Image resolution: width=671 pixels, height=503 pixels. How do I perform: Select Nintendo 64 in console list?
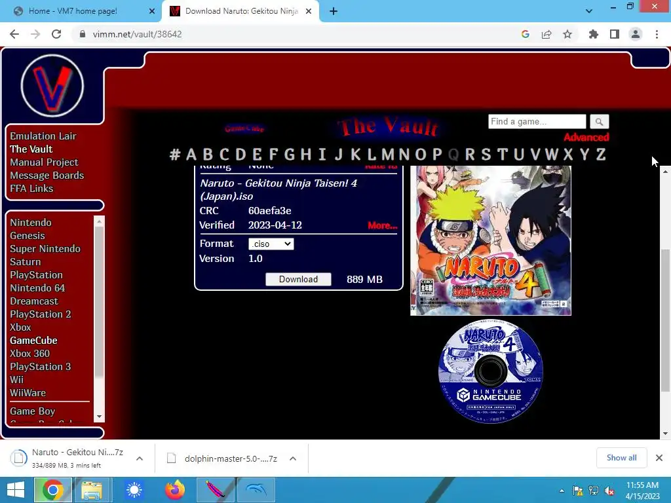[37, 288]
